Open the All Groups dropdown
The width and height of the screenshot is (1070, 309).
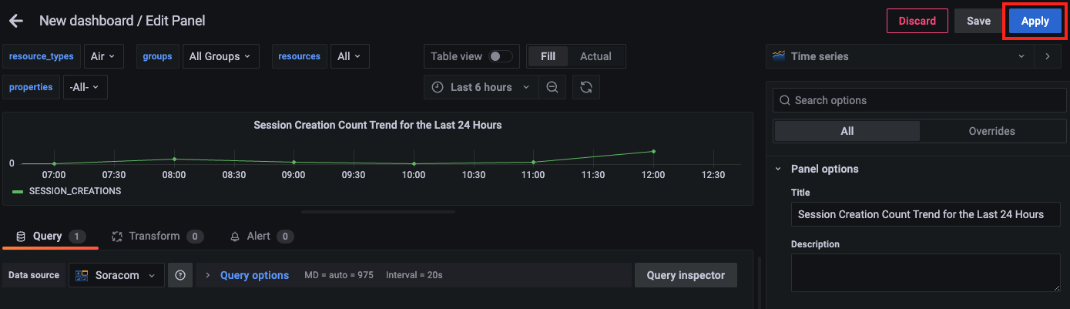point(220,56)
